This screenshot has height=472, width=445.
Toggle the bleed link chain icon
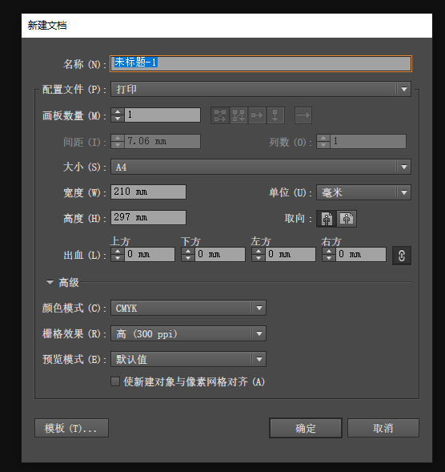tap(402, 256)
